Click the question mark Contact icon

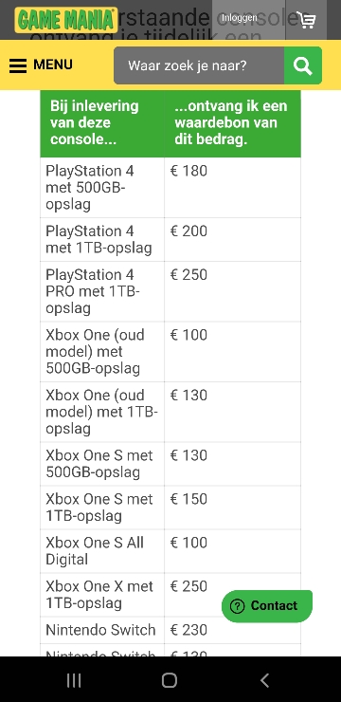click(237, 606)
